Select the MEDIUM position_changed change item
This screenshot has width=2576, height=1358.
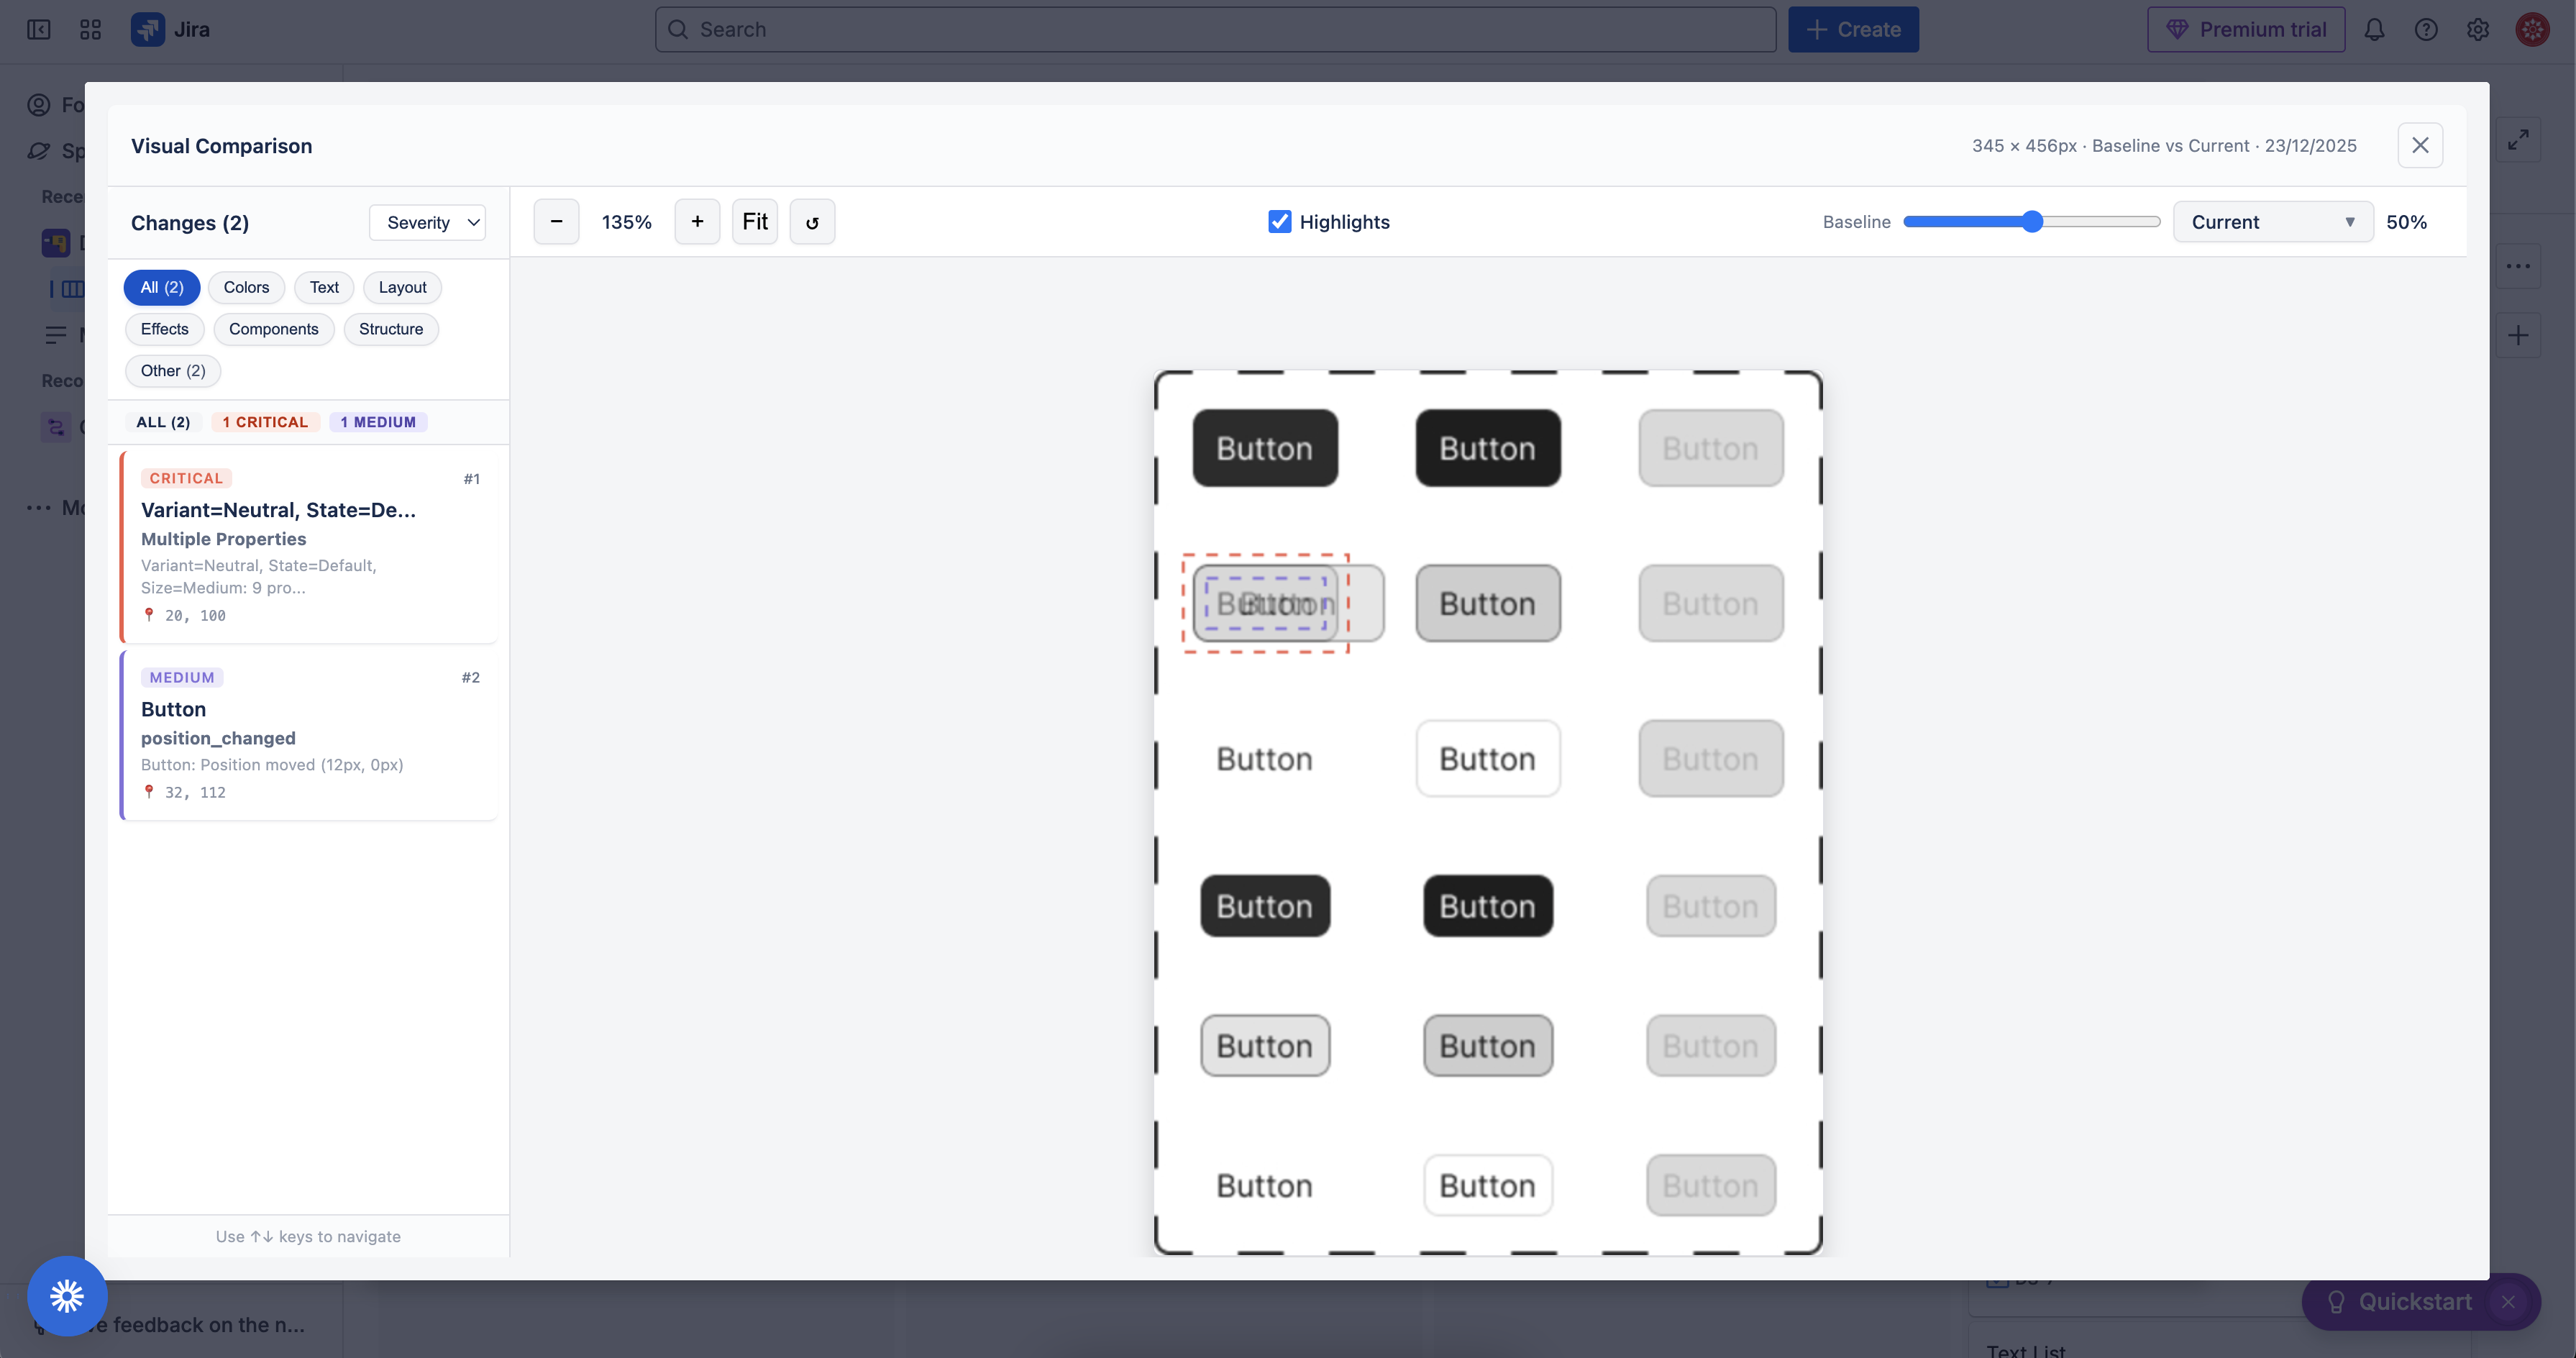[x=308, y=735]
